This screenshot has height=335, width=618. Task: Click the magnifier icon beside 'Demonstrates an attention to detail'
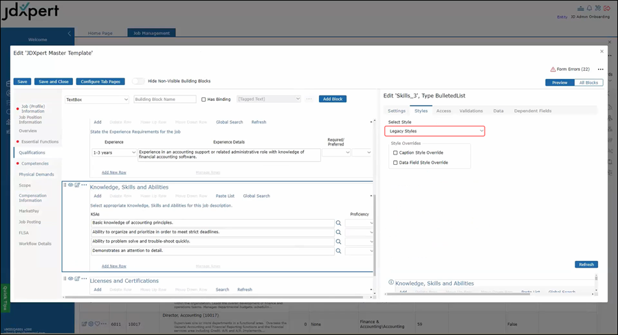coord(338,251)
